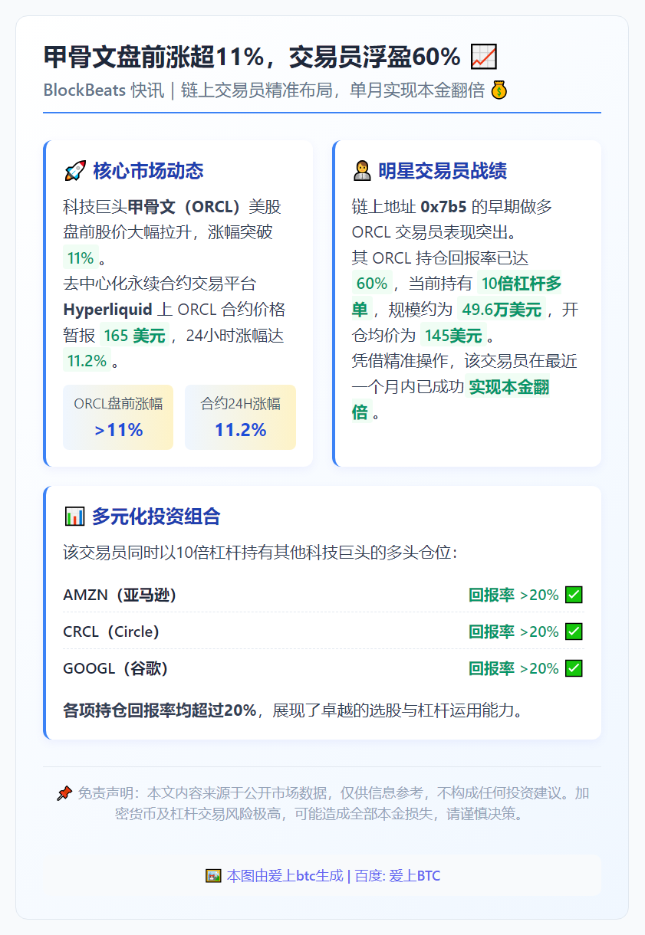
Task: Click the 回报率 >20% text in CRCL row
Action: pyautogui.click(x=514, y=632)
